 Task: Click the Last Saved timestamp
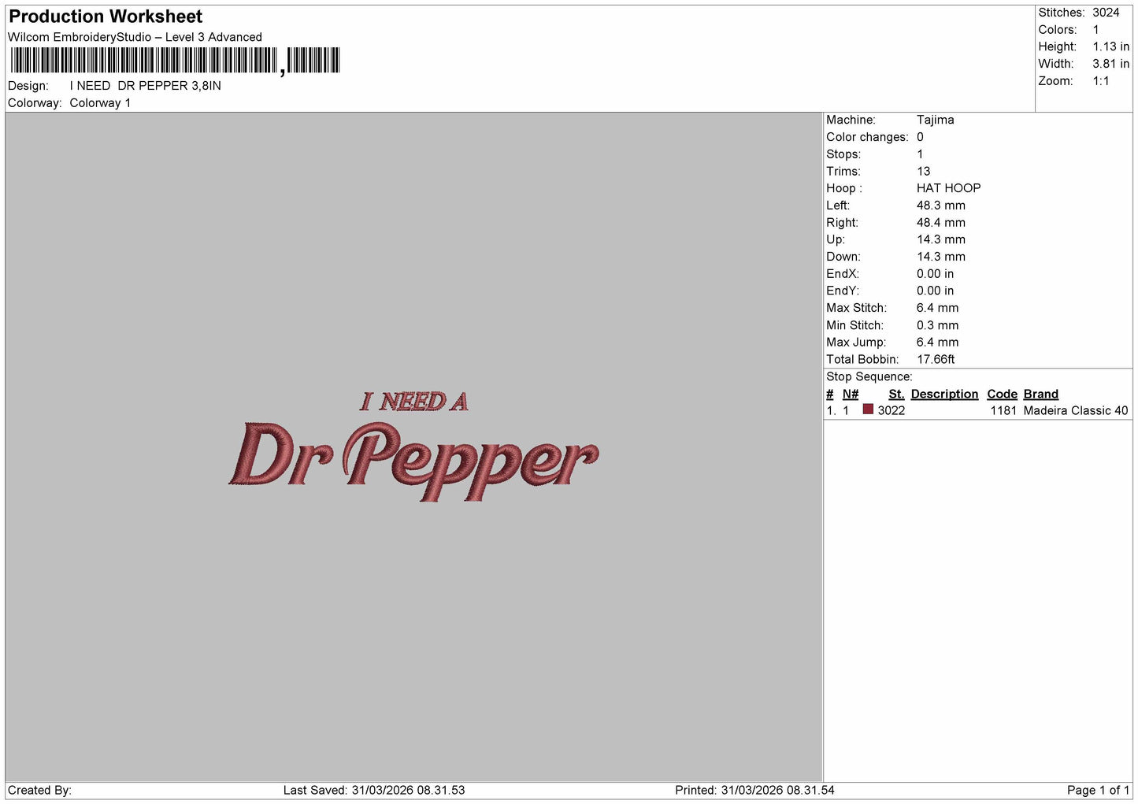coord(374,791)
